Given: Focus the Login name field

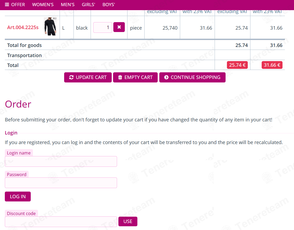Looking at the screenshot, I should click(61, 161).
